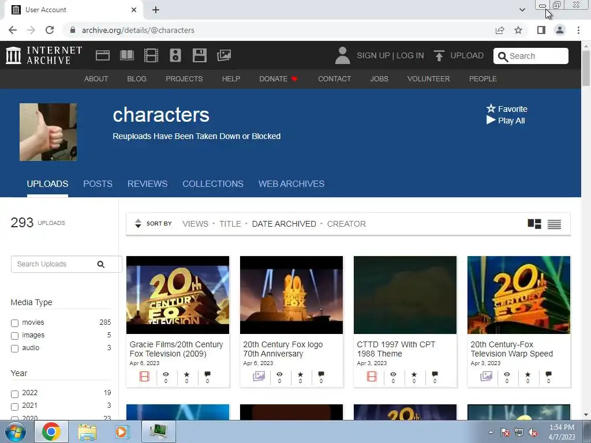
Task: Switch to the REVIEWS tab
Action: (x=147, y=184)
